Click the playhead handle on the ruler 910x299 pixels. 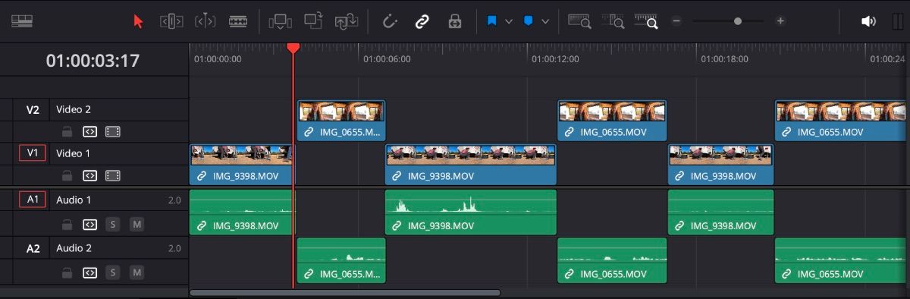[293, 48]
